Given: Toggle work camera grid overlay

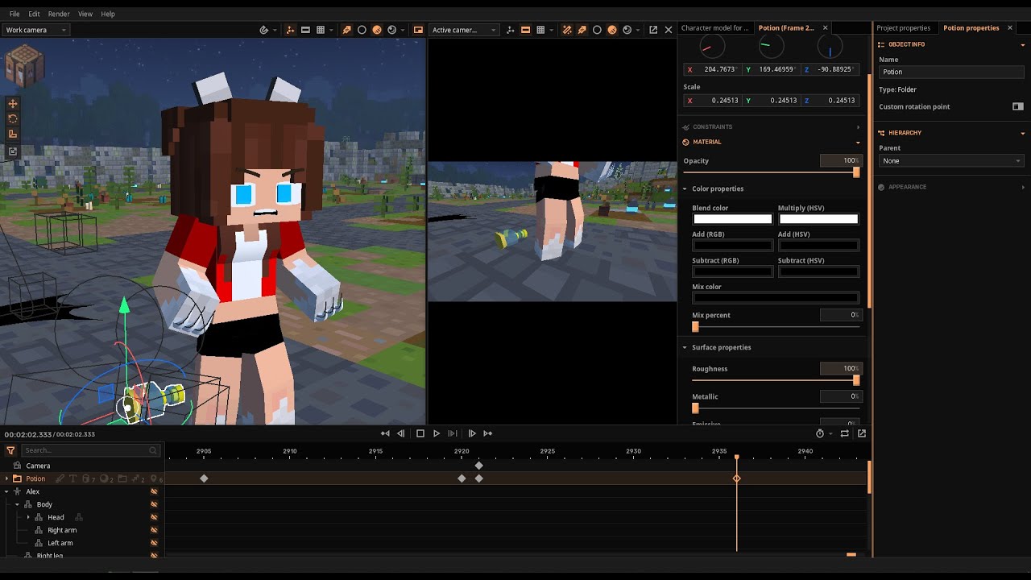Looking at the screenshot, I should 320,30.
